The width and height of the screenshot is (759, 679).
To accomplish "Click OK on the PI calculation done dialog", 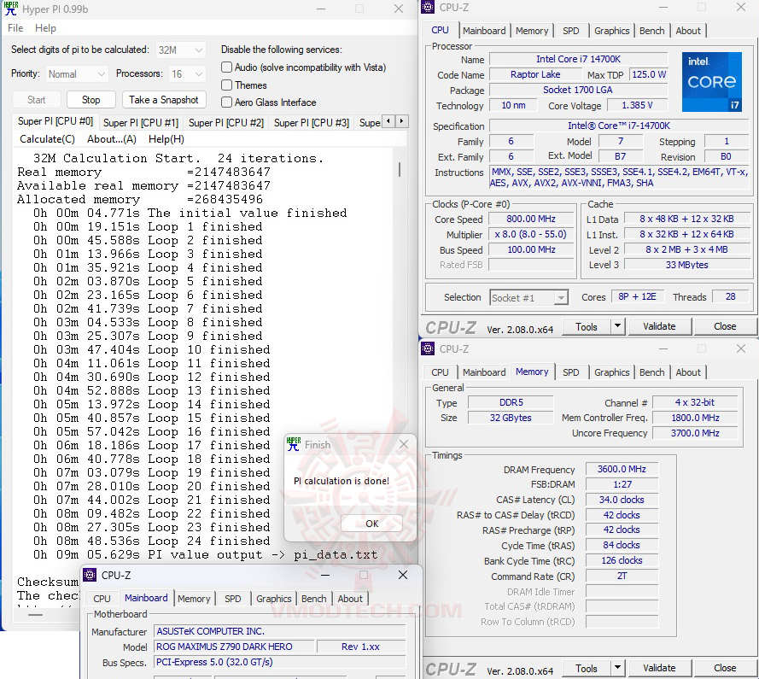I will click(x=371, y=524).
